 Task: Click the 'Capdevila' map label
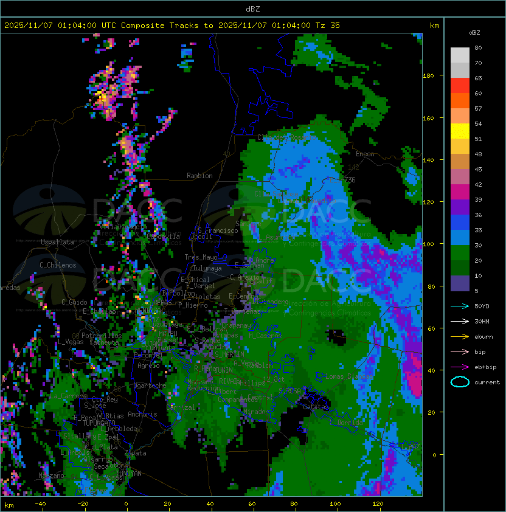[x=164, y=237]
